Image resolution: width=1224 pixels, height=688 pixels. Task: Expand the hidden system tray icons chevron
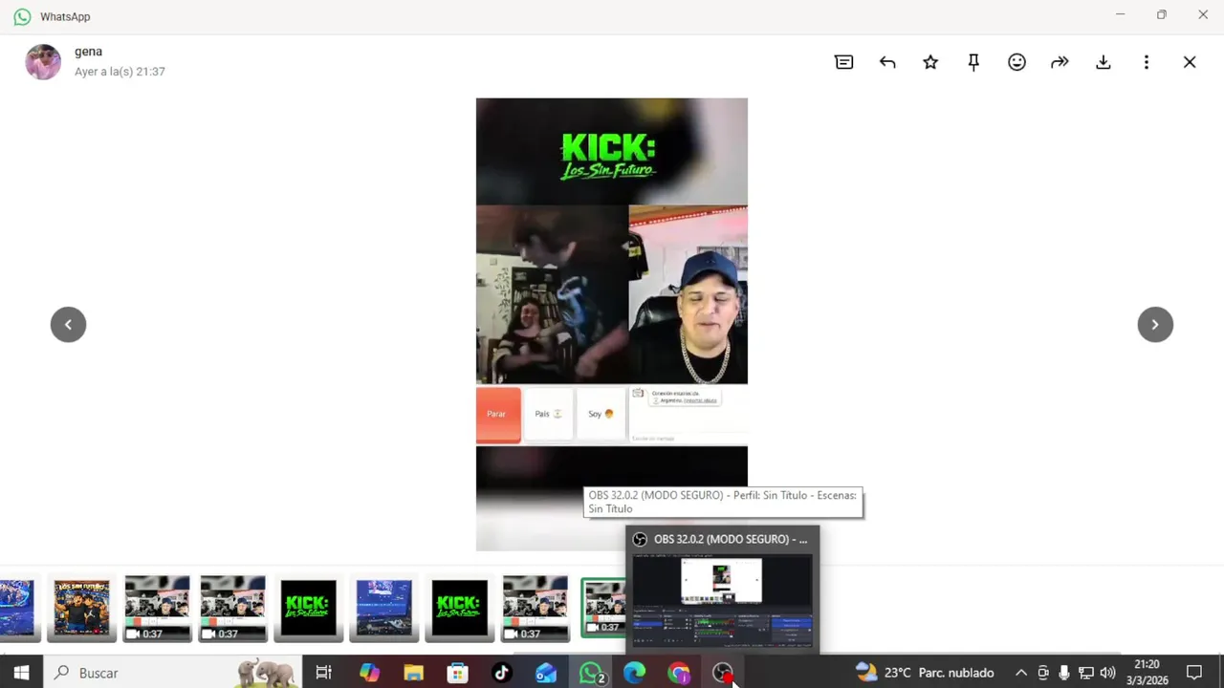(x=1020, y=673)
